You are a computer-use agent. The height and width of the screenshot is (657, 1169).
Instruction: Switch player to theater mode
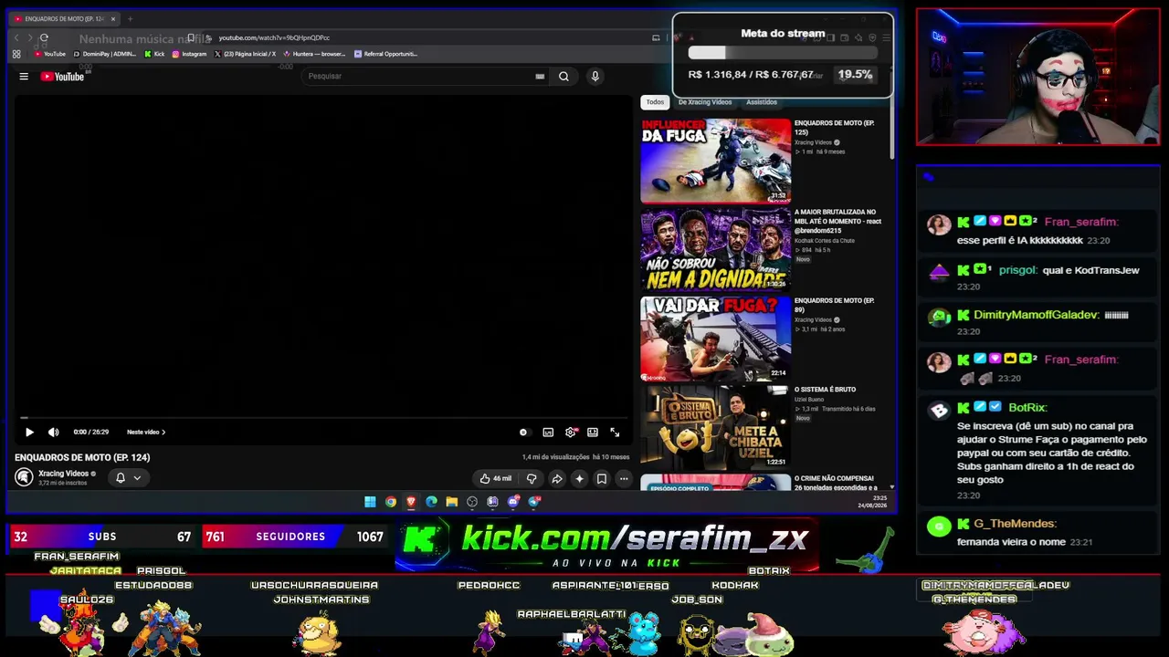click(593, 433)
